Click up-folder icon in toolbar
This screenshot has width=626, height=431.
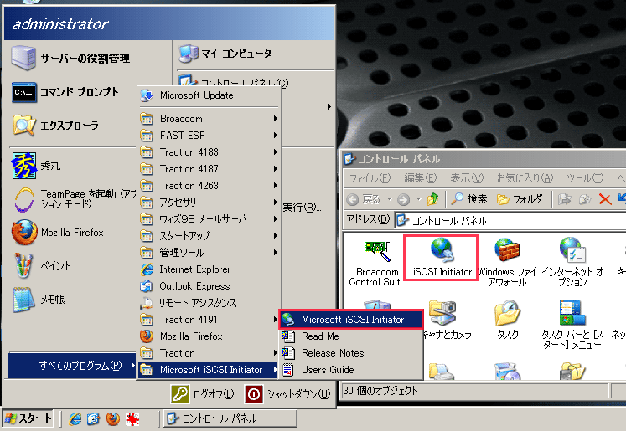432,199
